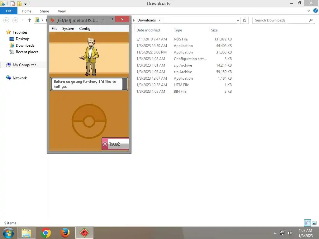Expand the address bar history dropdown
Screen dimensions: 319x239
click(x=238, y=20)
